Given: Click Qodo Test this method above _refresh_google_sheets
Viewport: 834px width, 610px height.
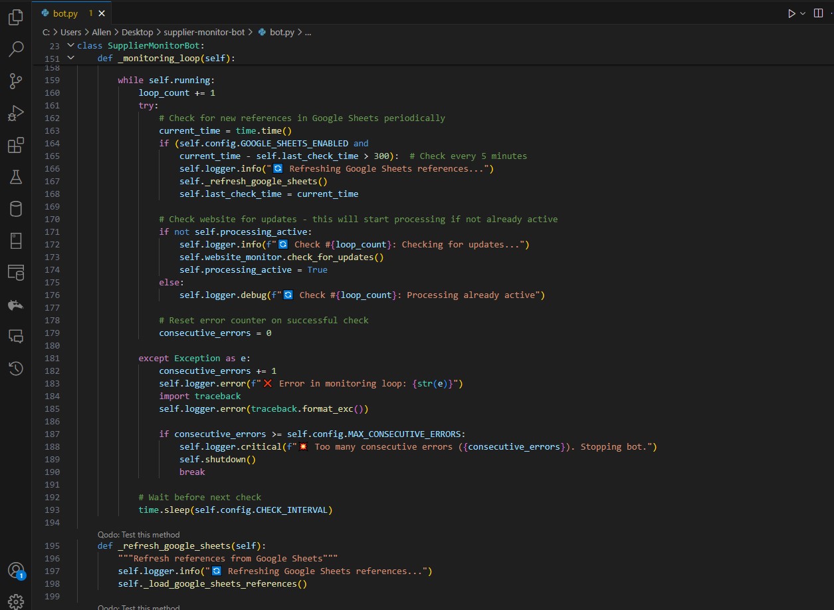Looking at the screenshot, I should 138,534.
